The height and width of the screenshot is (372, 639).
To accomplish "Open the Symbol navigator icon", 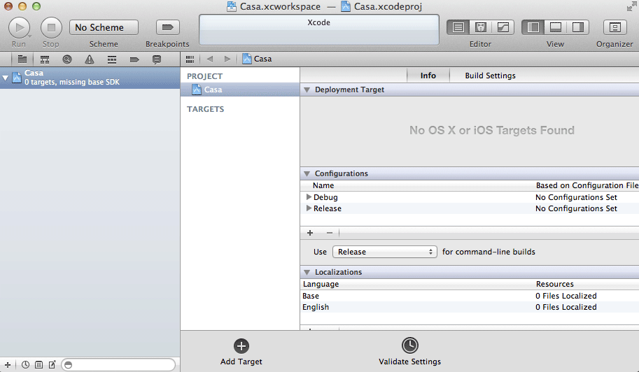I will click(44, 60).
